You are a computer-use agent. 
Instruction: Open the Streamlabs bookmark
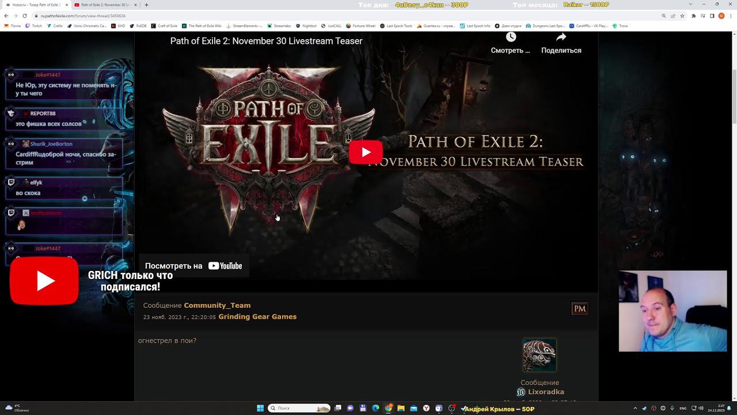point(279,26)
